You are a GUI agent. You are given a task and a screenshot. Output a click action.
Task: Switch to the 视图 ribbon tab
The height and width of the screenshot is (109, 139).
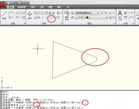pyautogui.click(x=50, y=7)
